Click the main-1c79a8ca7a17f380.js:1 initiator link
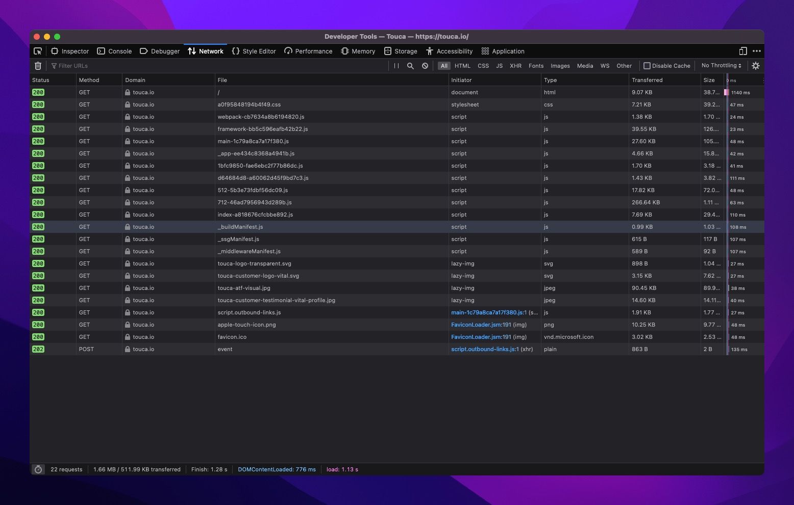Image resolution: width=794 pixels, height=505 pixels. pos(488,312)
